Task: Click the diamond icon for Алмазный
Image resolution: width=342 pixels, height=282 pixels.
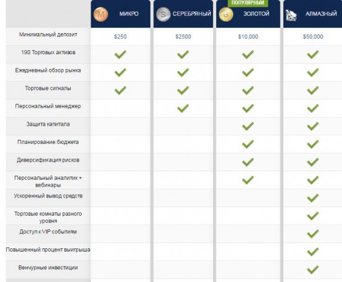Action: (291, 15)
